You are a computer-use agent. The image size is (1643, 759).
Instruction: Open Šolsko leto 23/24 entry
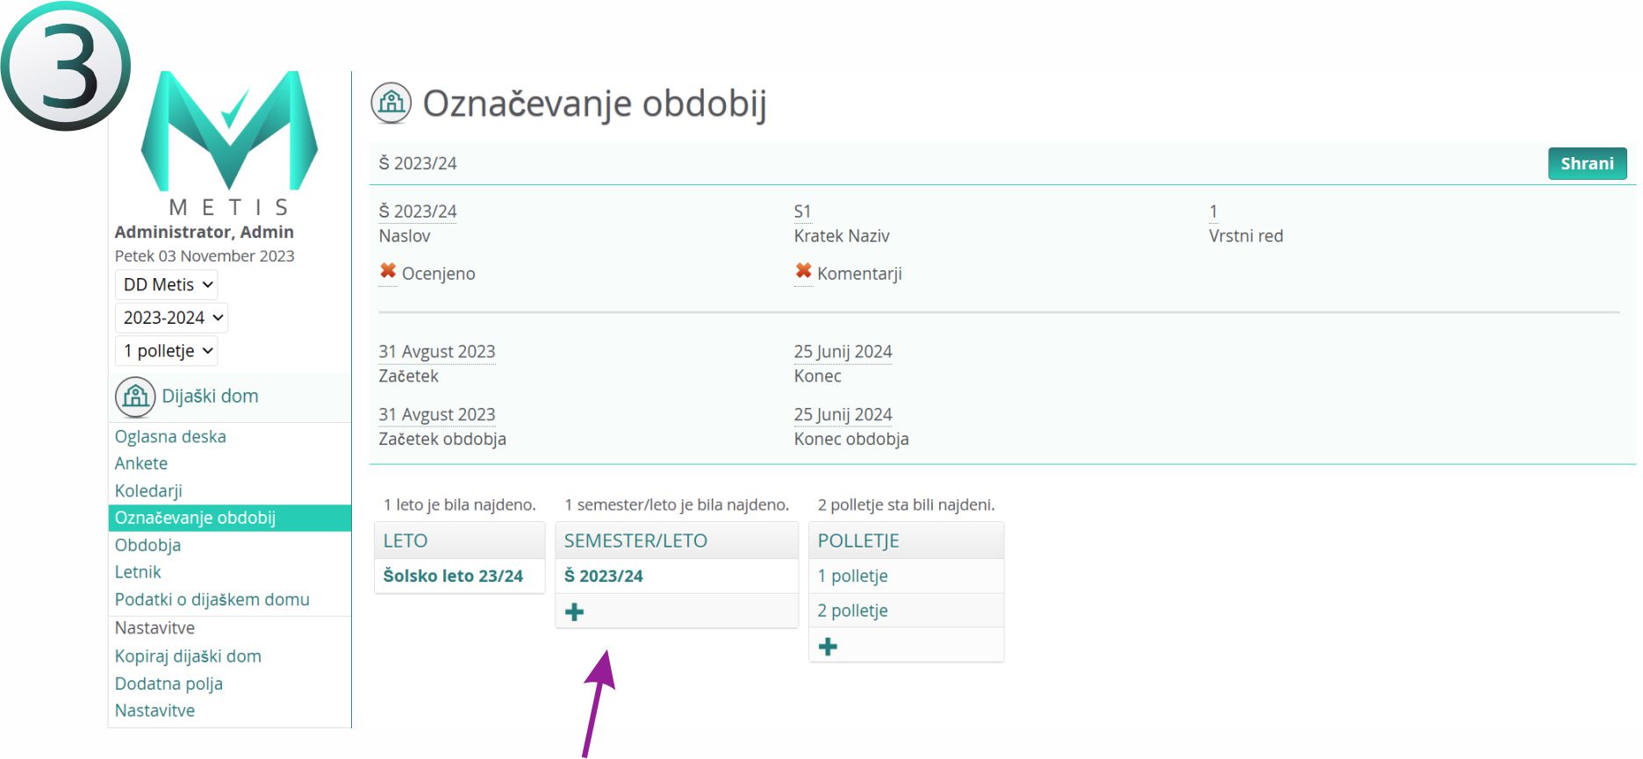pyautogui.click(x=453, y=576)
